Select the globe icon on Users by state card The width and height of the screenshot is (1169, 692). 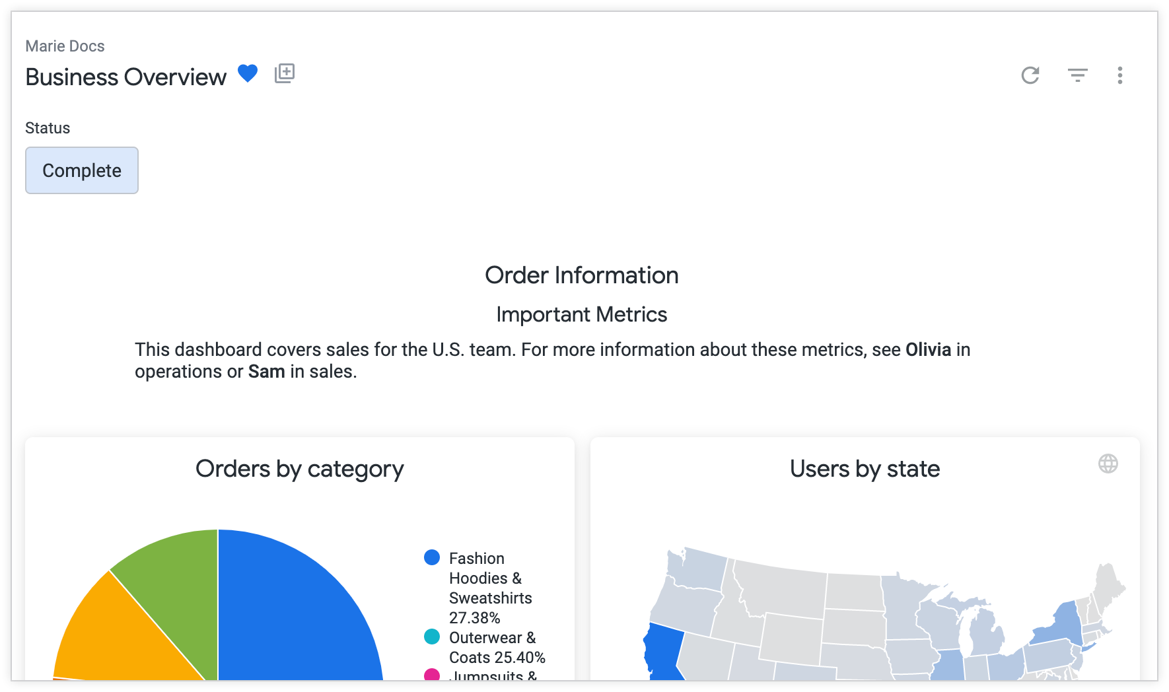[x=1109, y=464]
